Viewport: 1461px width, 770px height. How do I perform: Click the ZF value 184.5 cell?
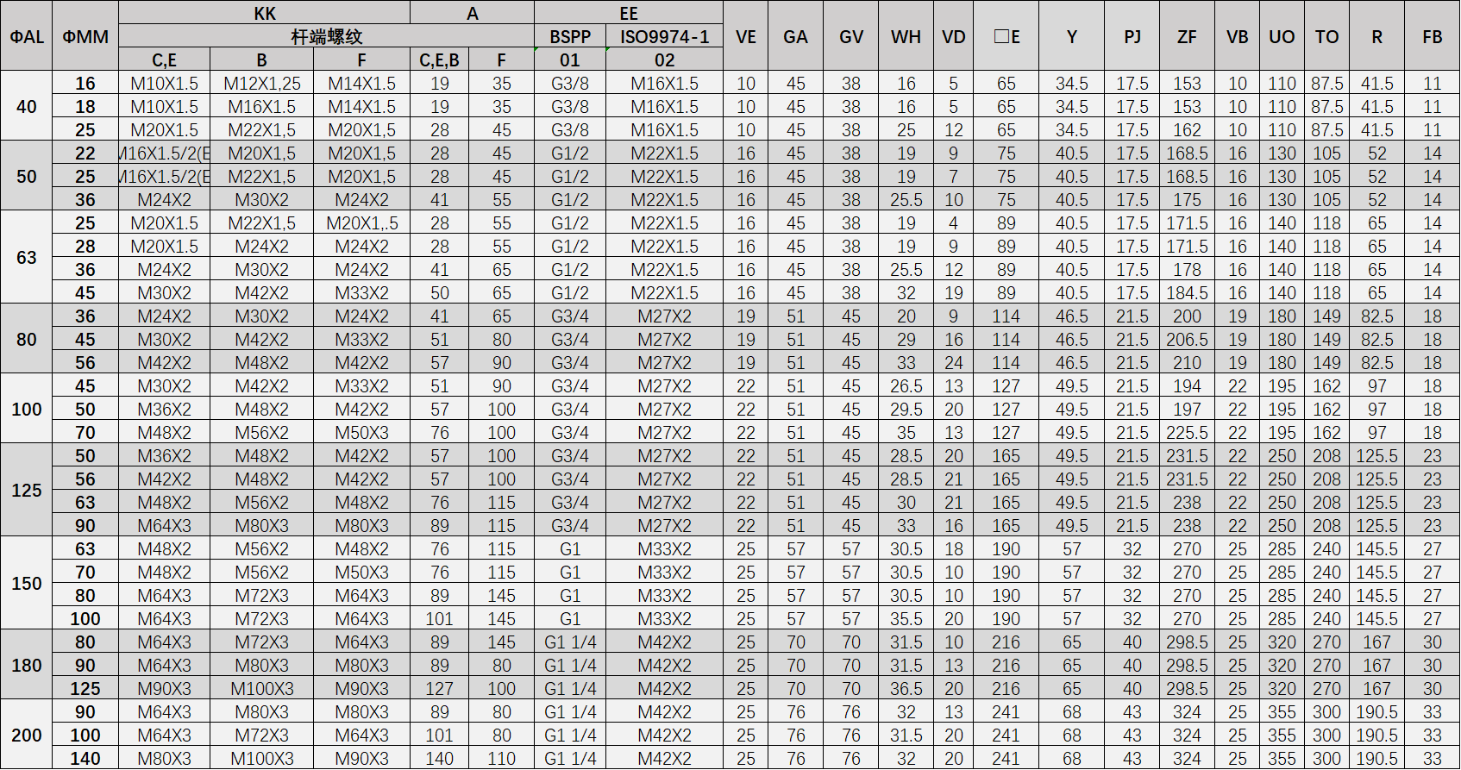click(x=1187, y=293)
